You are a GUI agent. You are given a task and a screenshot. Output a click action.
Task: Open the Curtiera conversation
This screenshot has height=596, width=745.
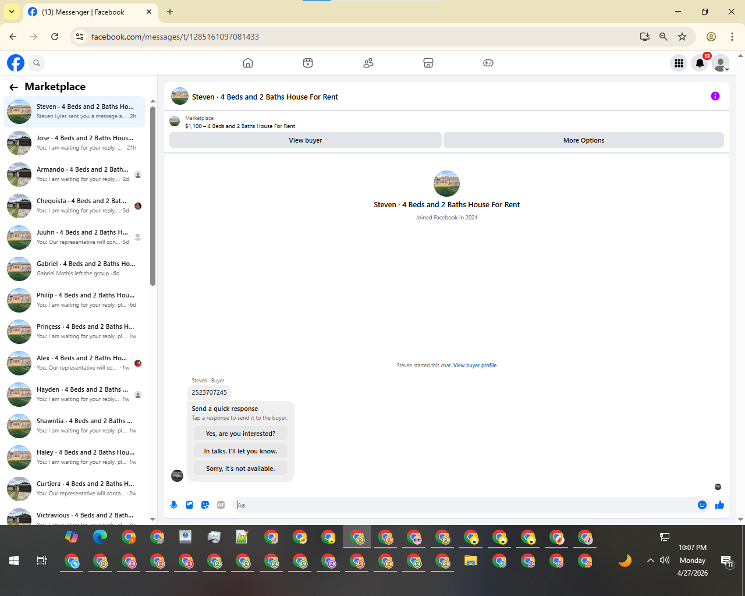tap(74, 488)
